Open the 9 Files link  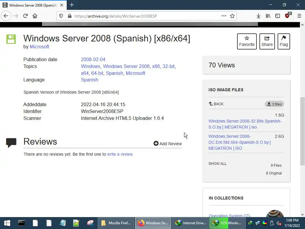click(276, 165)
